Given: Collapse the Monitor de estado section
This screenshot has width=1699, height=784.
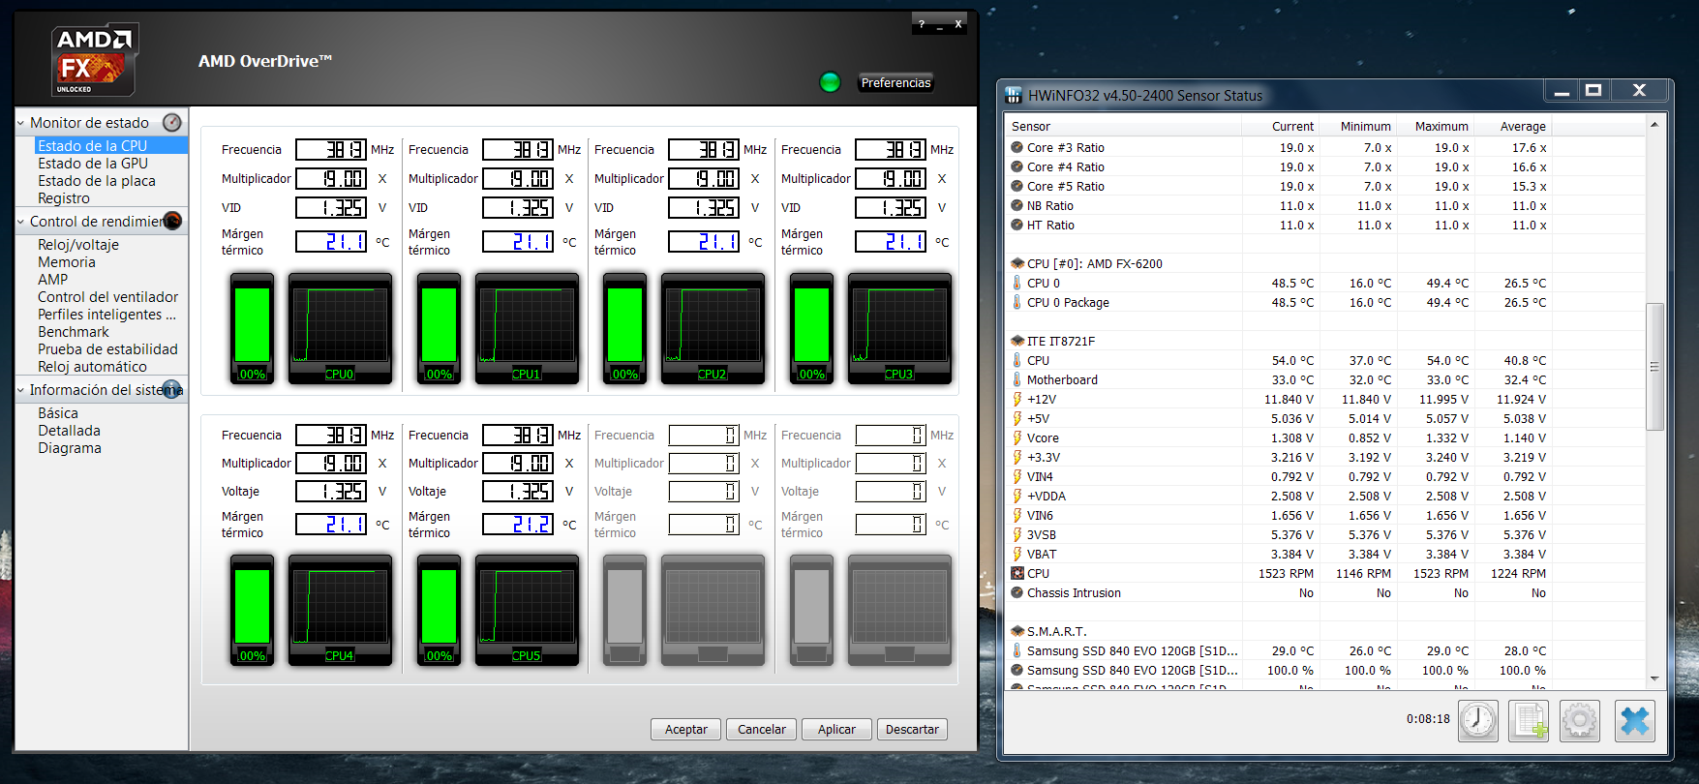Looking at the screenshot, I should 21,123.
